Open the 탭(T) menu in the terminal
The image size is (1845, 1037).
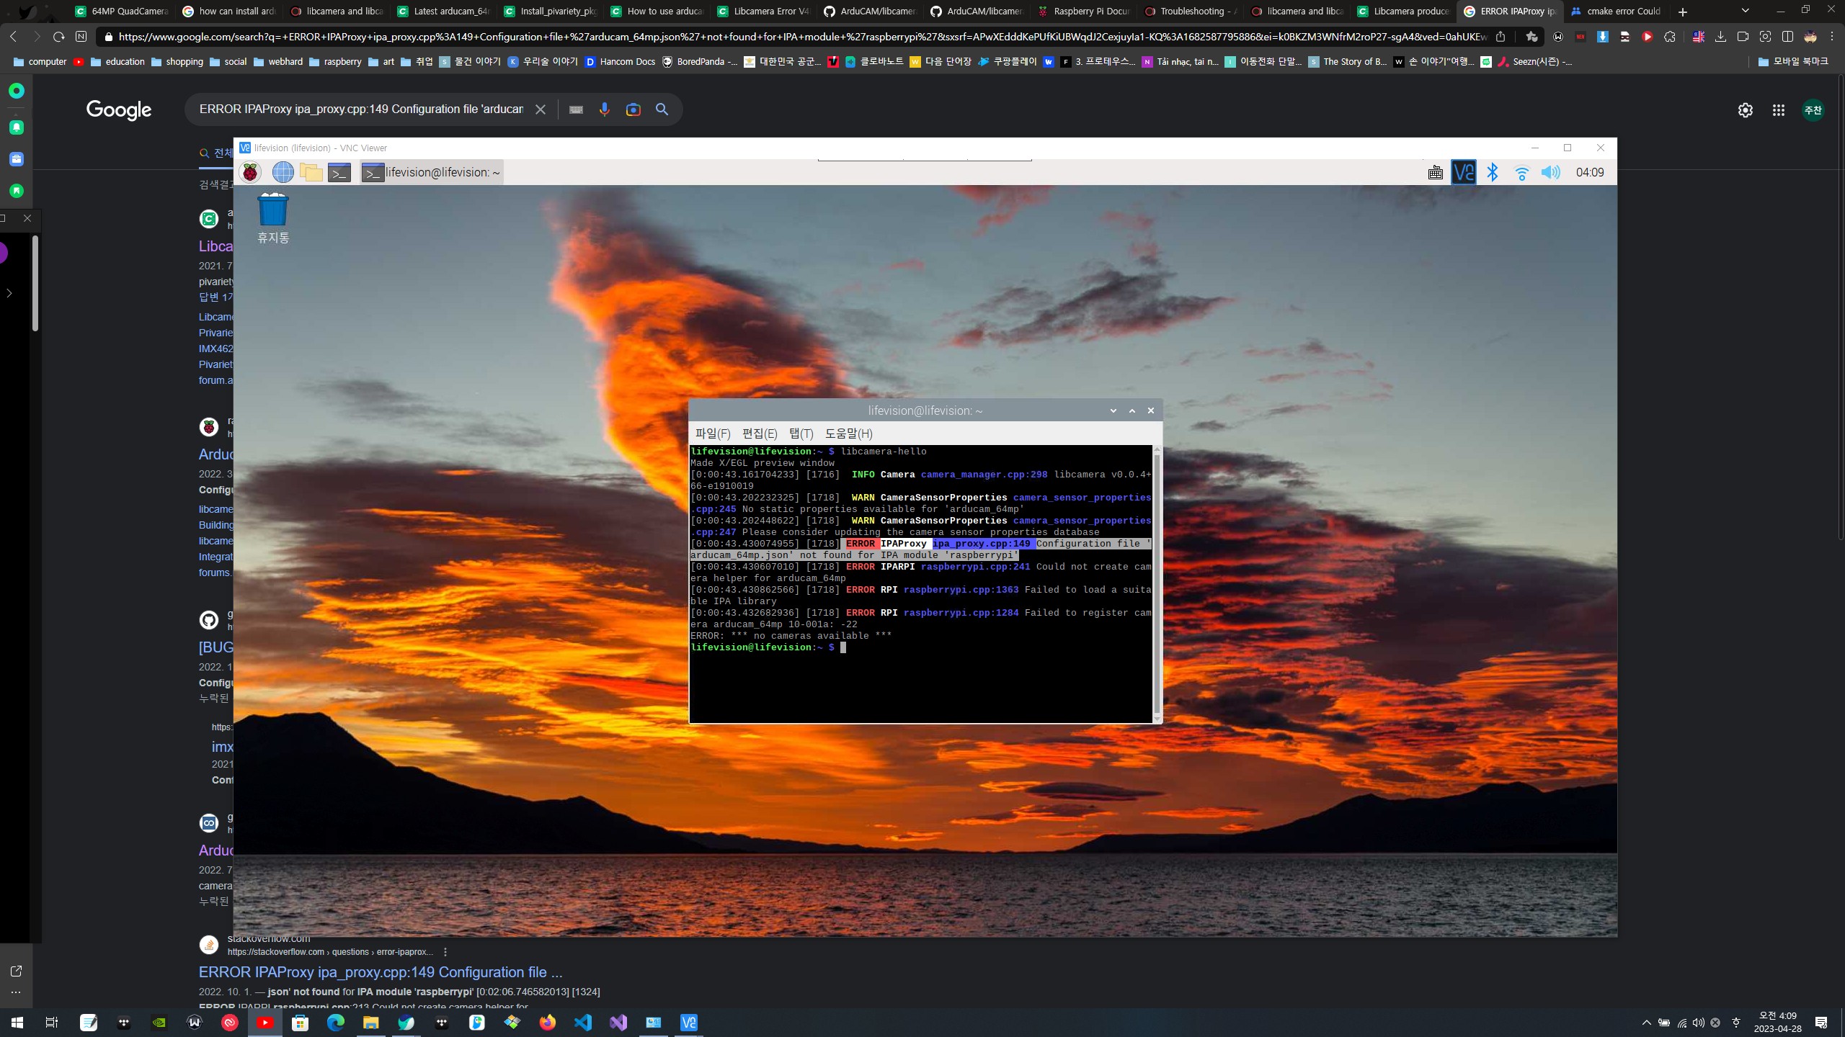click(801, 434)
